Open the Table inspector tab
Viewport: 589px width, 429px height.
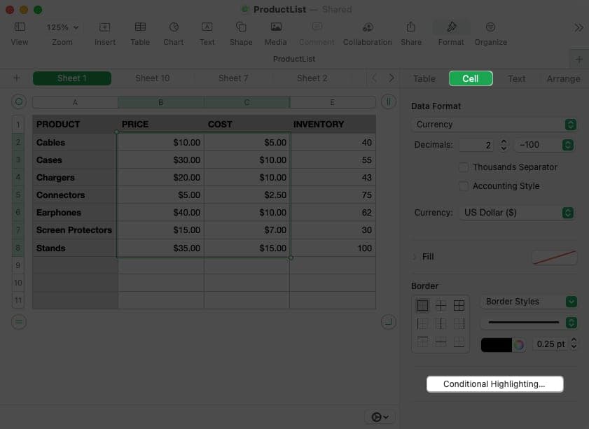click(424, 78)
